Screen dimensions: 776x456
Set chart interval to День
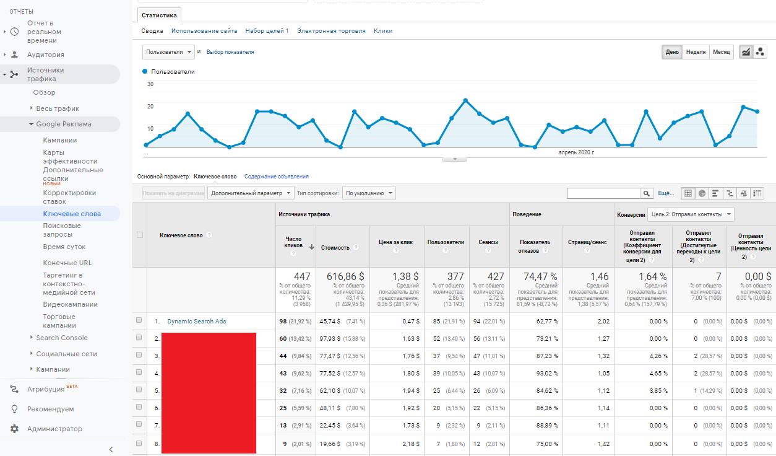[672, 52]
